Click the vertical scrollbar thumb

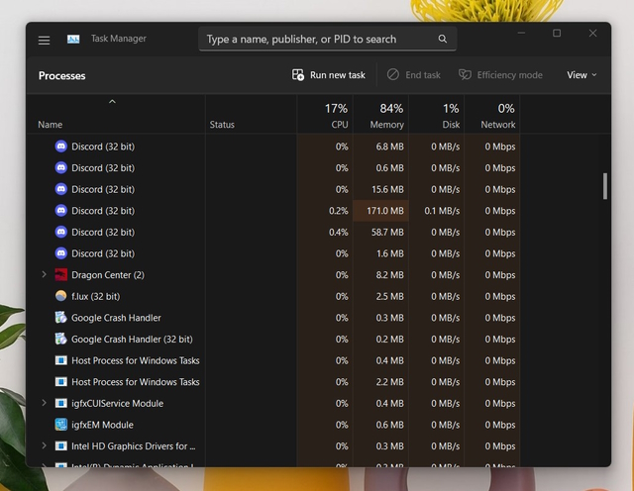[605, 186]
